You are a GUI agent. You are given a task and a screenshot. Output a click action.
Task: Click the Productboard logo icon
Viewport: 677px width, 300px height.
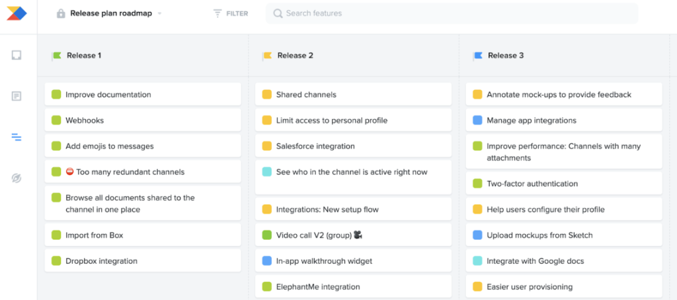pyautogui.click(x=17, y=13)
